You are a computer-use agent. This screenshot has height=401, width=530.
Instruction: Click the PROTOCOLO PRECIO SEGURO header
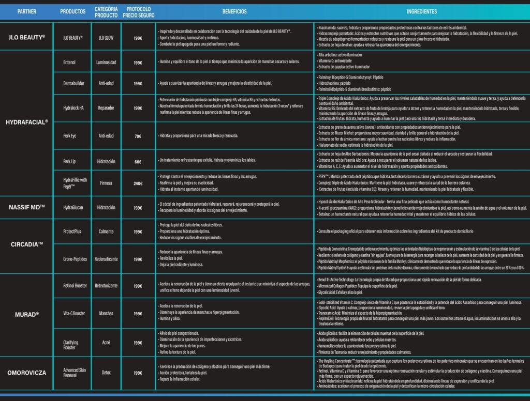tap(139, 12)
